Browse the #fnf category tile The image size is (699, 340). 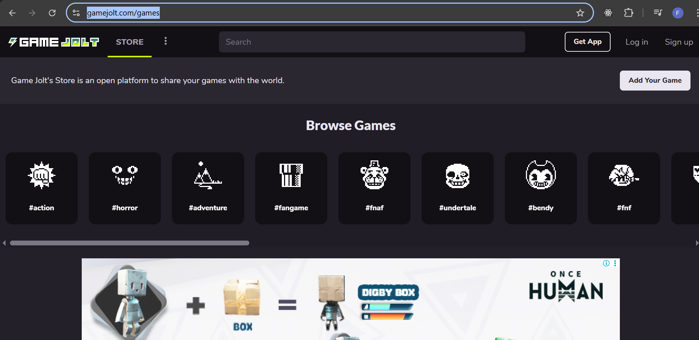coord(624,188)
